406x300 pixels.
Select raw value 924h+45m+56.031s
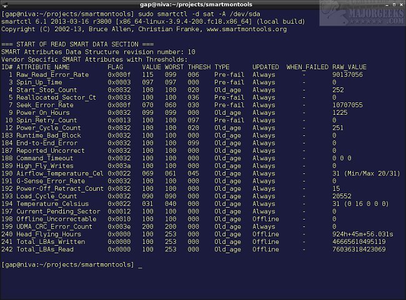point(363,235)
